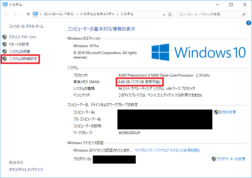
Task: Read マイクロソフト ソフトウェア ライセンス条項 link
Action: pos(167,150)
